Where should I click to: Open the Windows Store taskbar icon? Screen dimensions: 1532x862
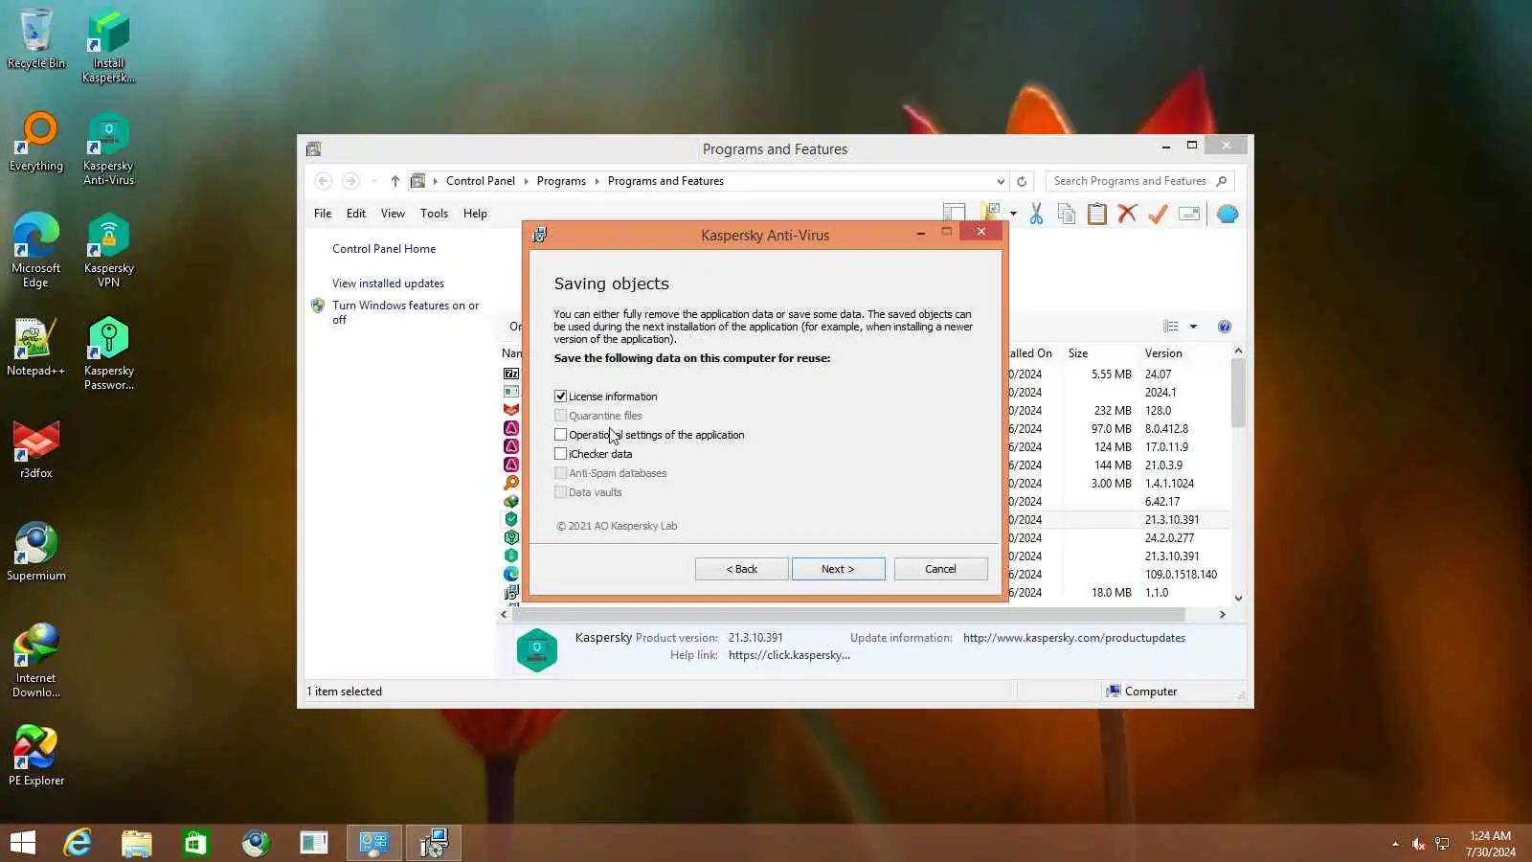click(195, 843)
